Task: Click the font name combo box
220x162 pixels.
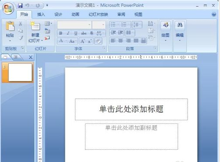Action: click(75, 25)
